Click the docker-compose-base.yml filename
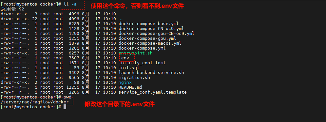 [x=149, y=23]
